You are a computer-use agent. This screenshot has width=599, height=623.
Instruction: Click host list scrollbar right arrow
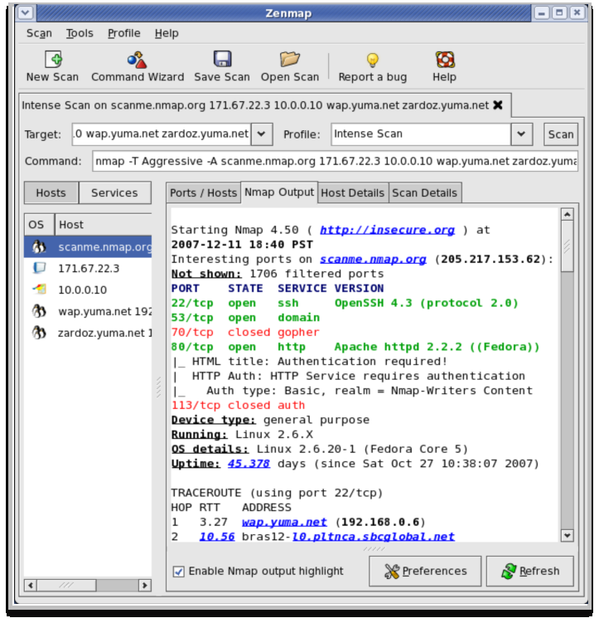click(145, 585)
